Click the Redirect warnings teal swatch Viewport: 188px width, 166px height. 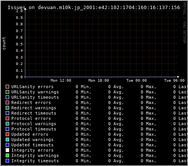[x=7, y=108]
